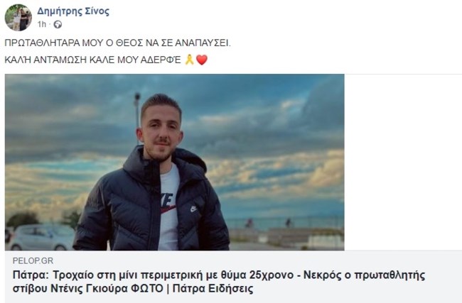
Task: Click the 1h post timestamp
Action: tap(42, 24)
